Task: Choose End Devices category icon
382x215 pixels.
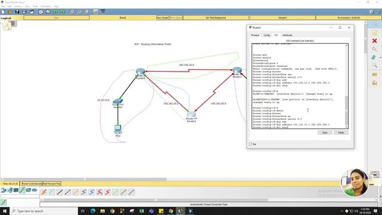Action: coord(10,190)
